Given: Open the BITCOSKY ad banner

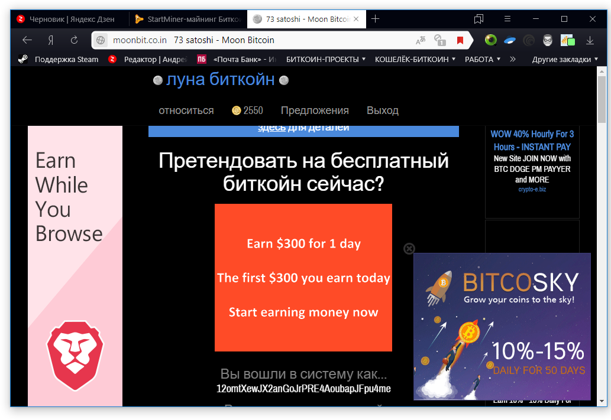Looking at the screenshot, I should (502, 326).
